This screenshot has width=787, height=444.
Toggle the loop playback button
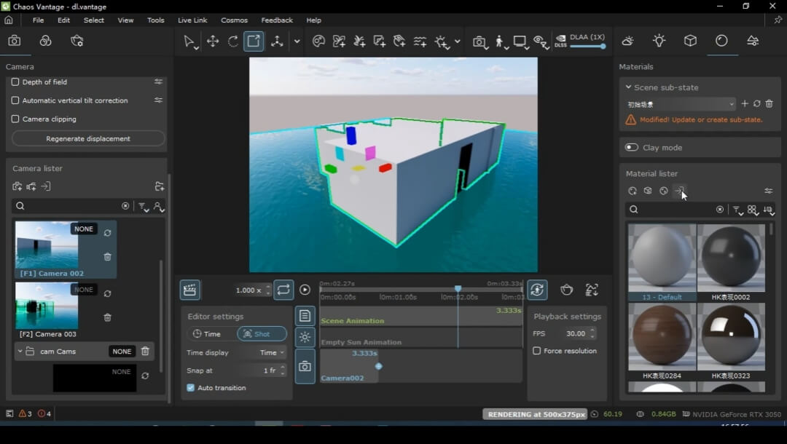(x=283, y=290)
